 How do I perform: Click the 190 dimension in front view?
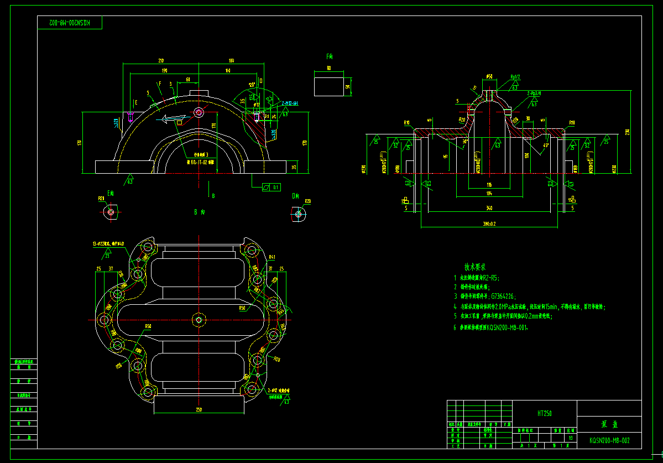click(164, 70)
